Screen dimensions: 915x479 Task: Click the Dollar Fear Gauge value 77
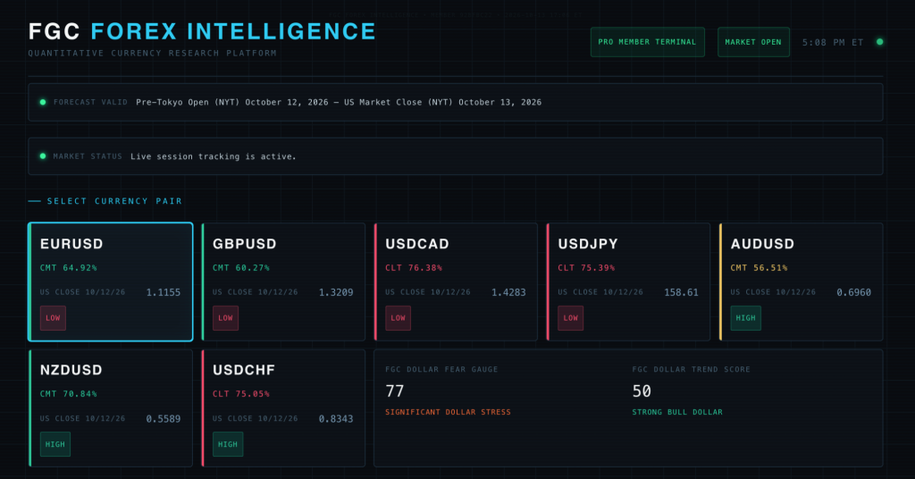pos(395,391)
